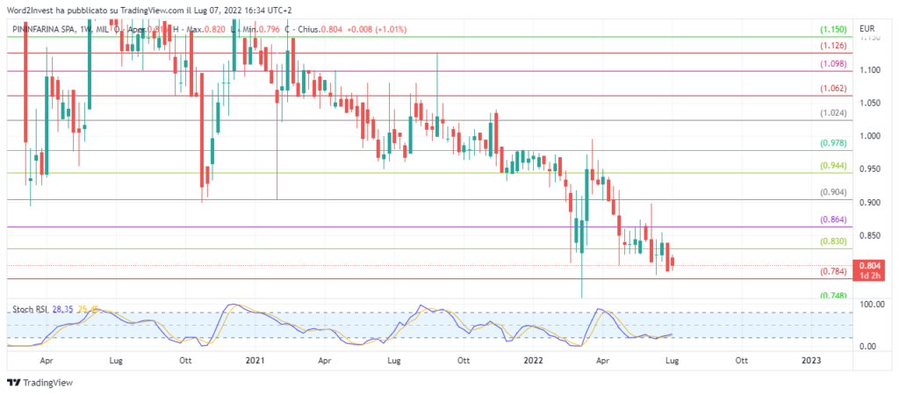Click the (0.784) support level label

832,272
